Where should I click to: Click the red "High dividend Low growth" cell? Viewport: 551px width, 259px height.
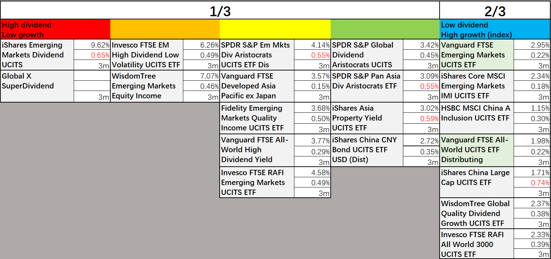click(x=55, y=30)
